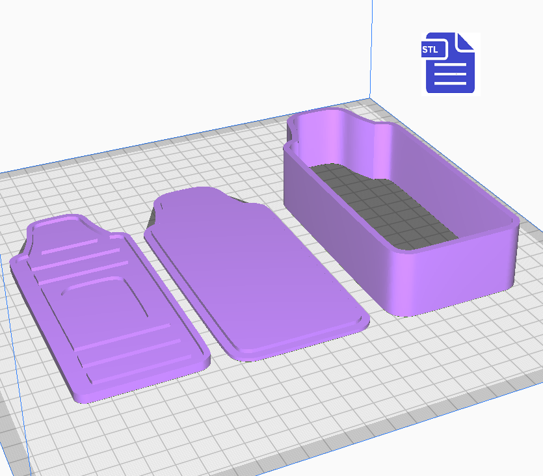Select the flat bottle-shaped plate in the middle
This screenshot has height=476, width=543.
[254, 273]
